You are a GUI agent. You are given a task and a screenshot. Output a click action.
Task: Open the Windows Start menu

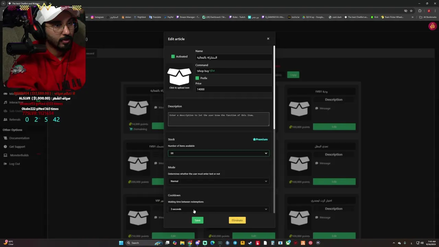[x=121, y=243]
